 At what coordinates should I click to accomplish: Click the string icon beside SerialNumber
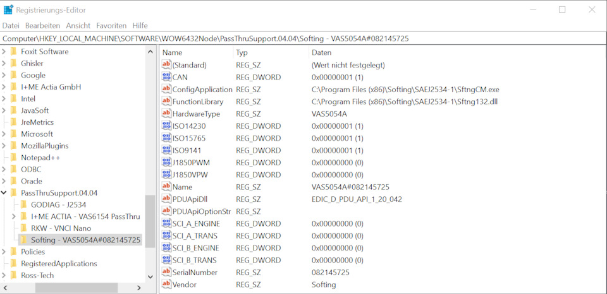(166, 273)
